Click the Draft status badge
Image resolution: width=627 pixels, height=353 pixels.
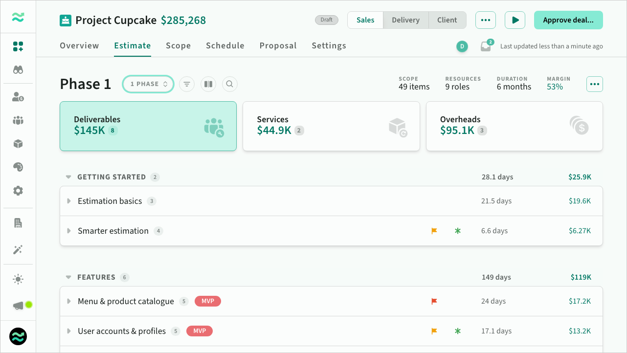tap(327, 20)
